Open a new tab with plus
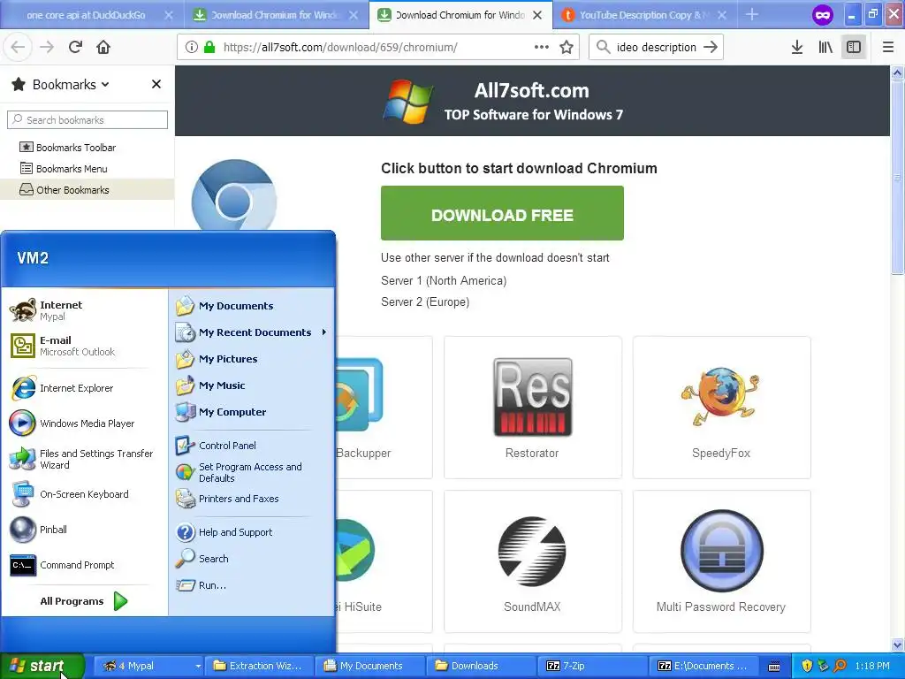The image size is (905, 679). click(751, 14)
